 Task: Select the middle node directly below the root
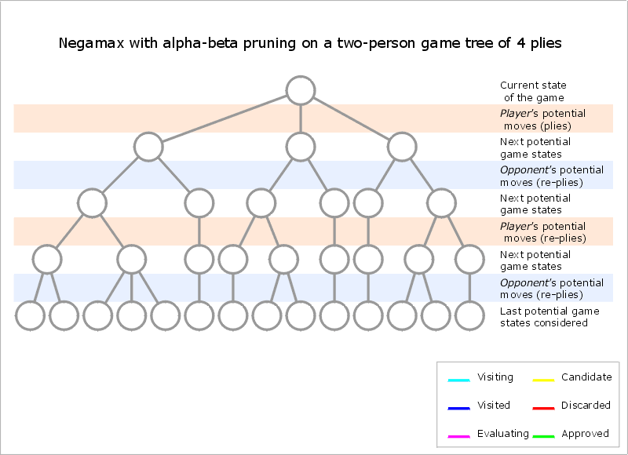[301, 147]
